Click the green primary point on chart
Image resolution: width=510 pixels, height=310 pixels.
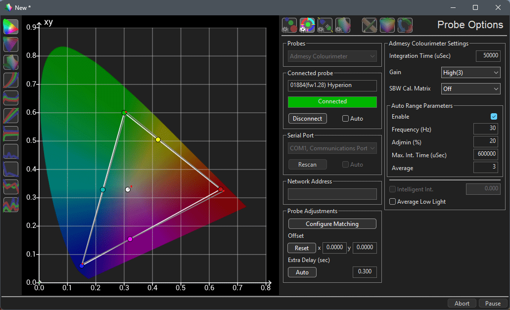coord(124,113)
